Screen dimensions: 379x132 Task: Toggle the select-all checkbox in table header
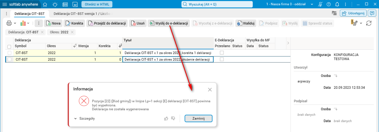coord(9,47)
